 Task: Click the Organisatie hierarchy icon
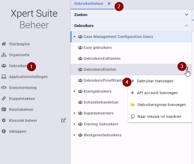pos(4,55)
